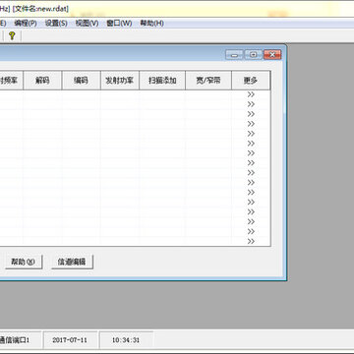Expand the first row's >> more arrow

pyautogui.click(x=251, y=94)
